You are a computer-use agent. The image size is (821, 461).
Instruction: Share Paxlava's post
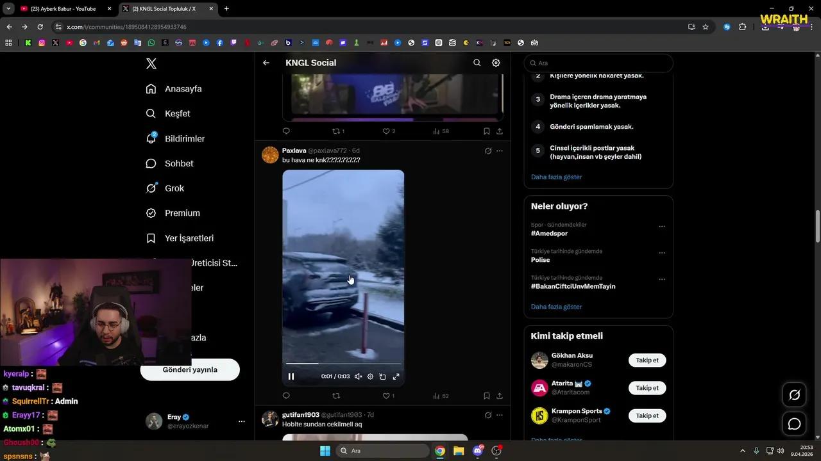coord(499,396)
